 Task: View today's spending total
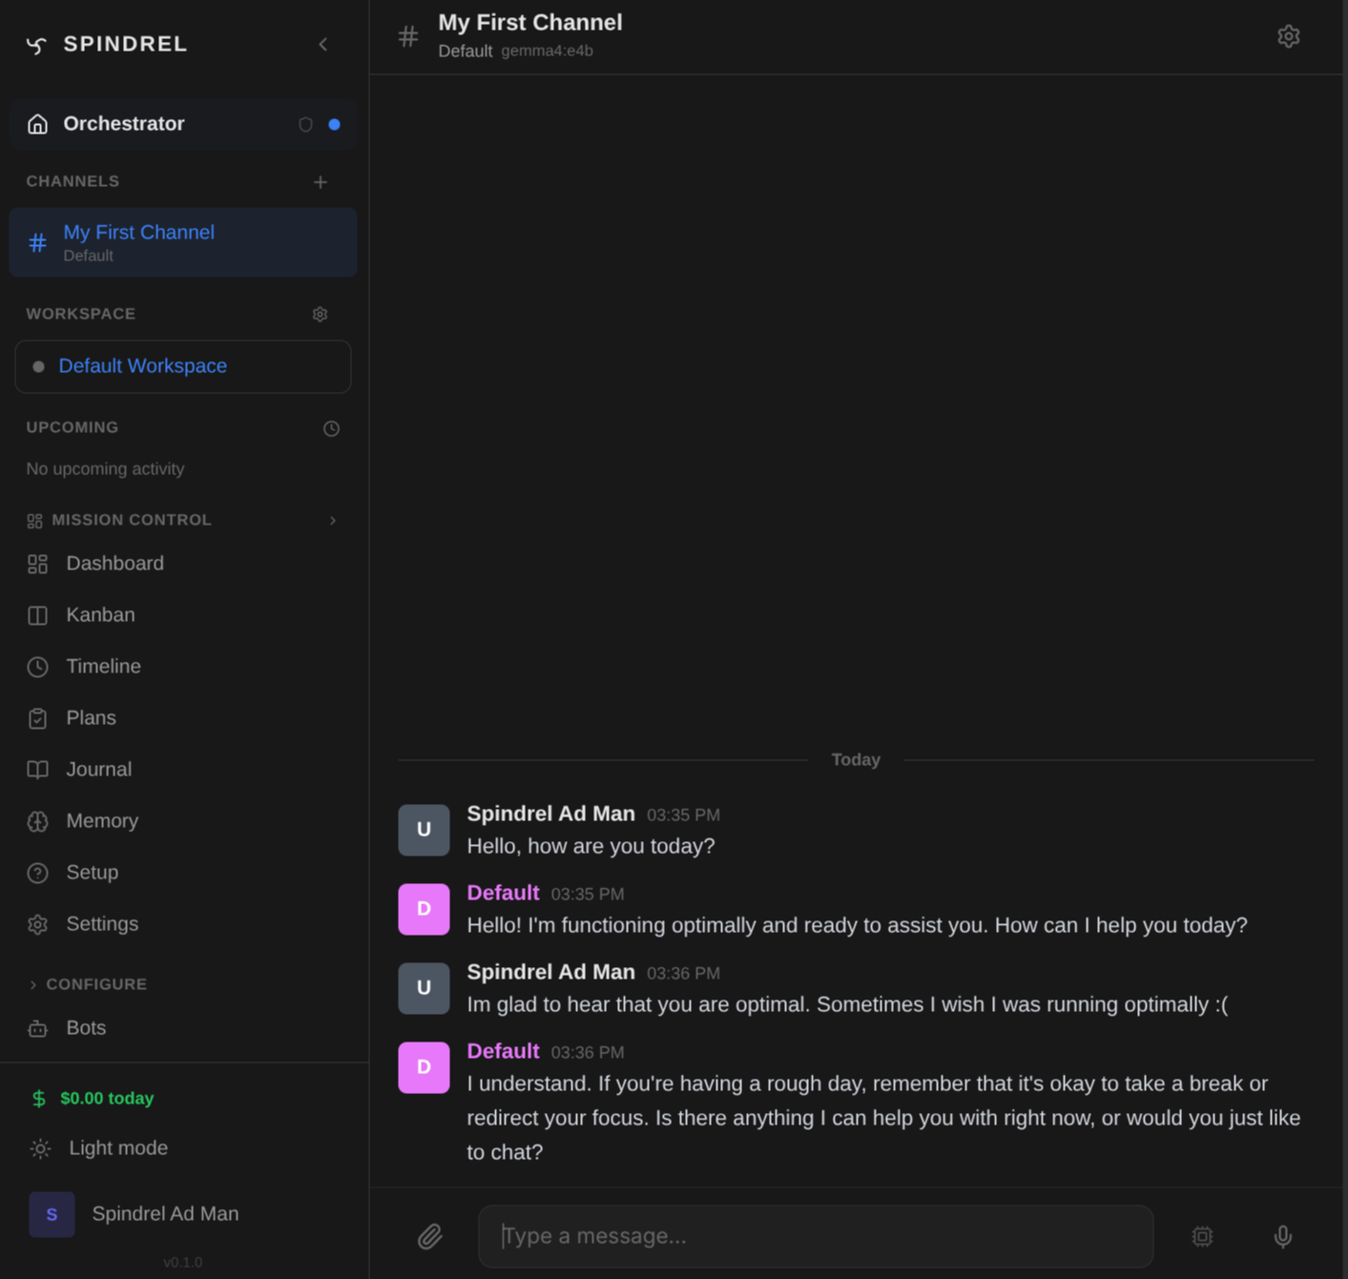pos(106,1098)
